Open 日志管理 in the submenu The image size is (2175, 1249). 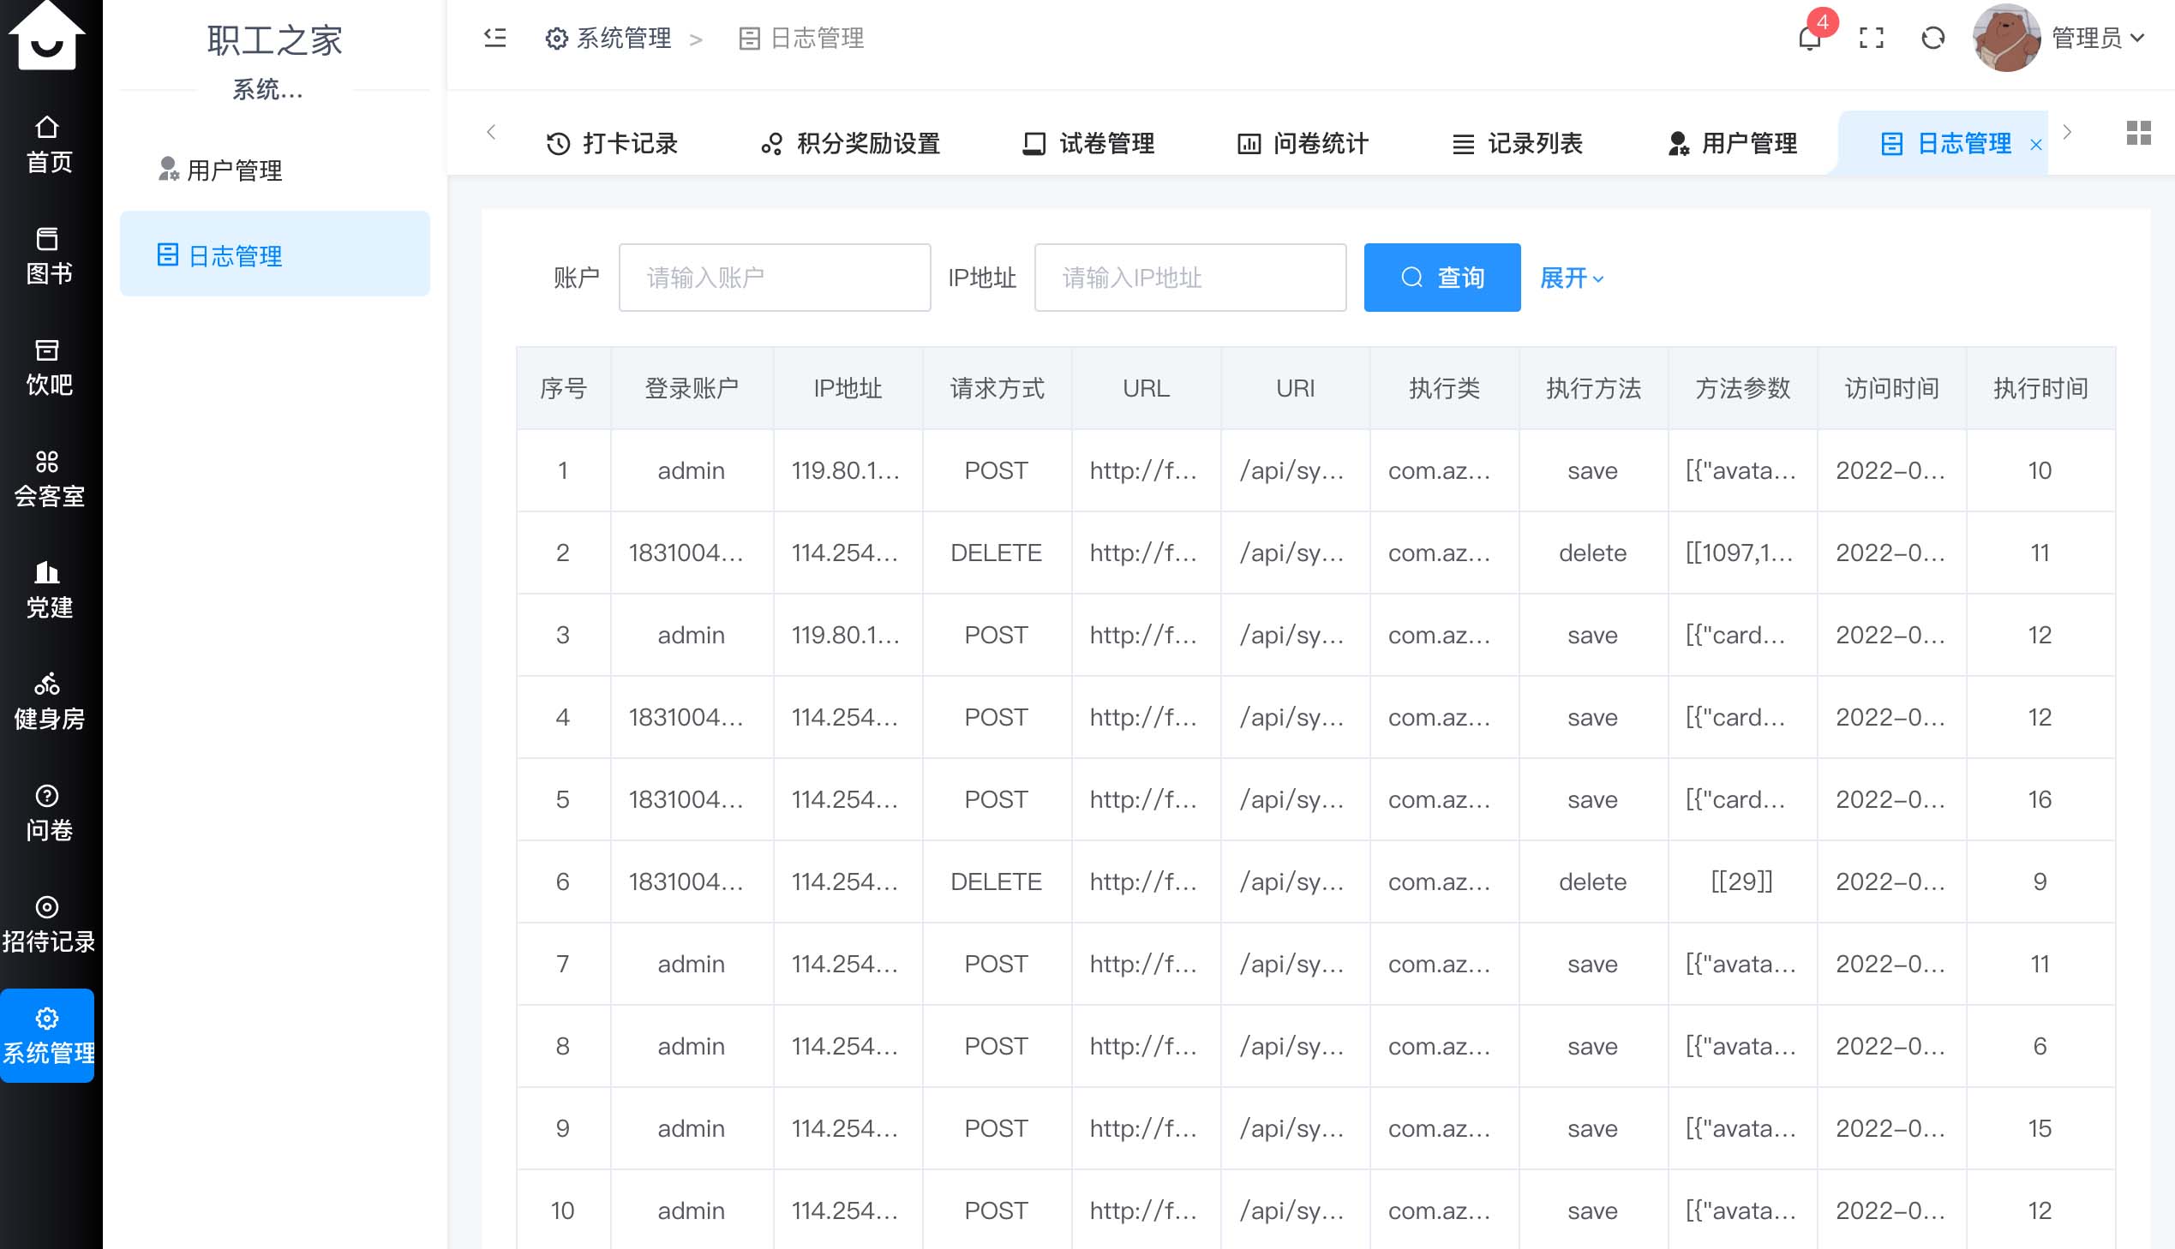click(x=274, y=254)
